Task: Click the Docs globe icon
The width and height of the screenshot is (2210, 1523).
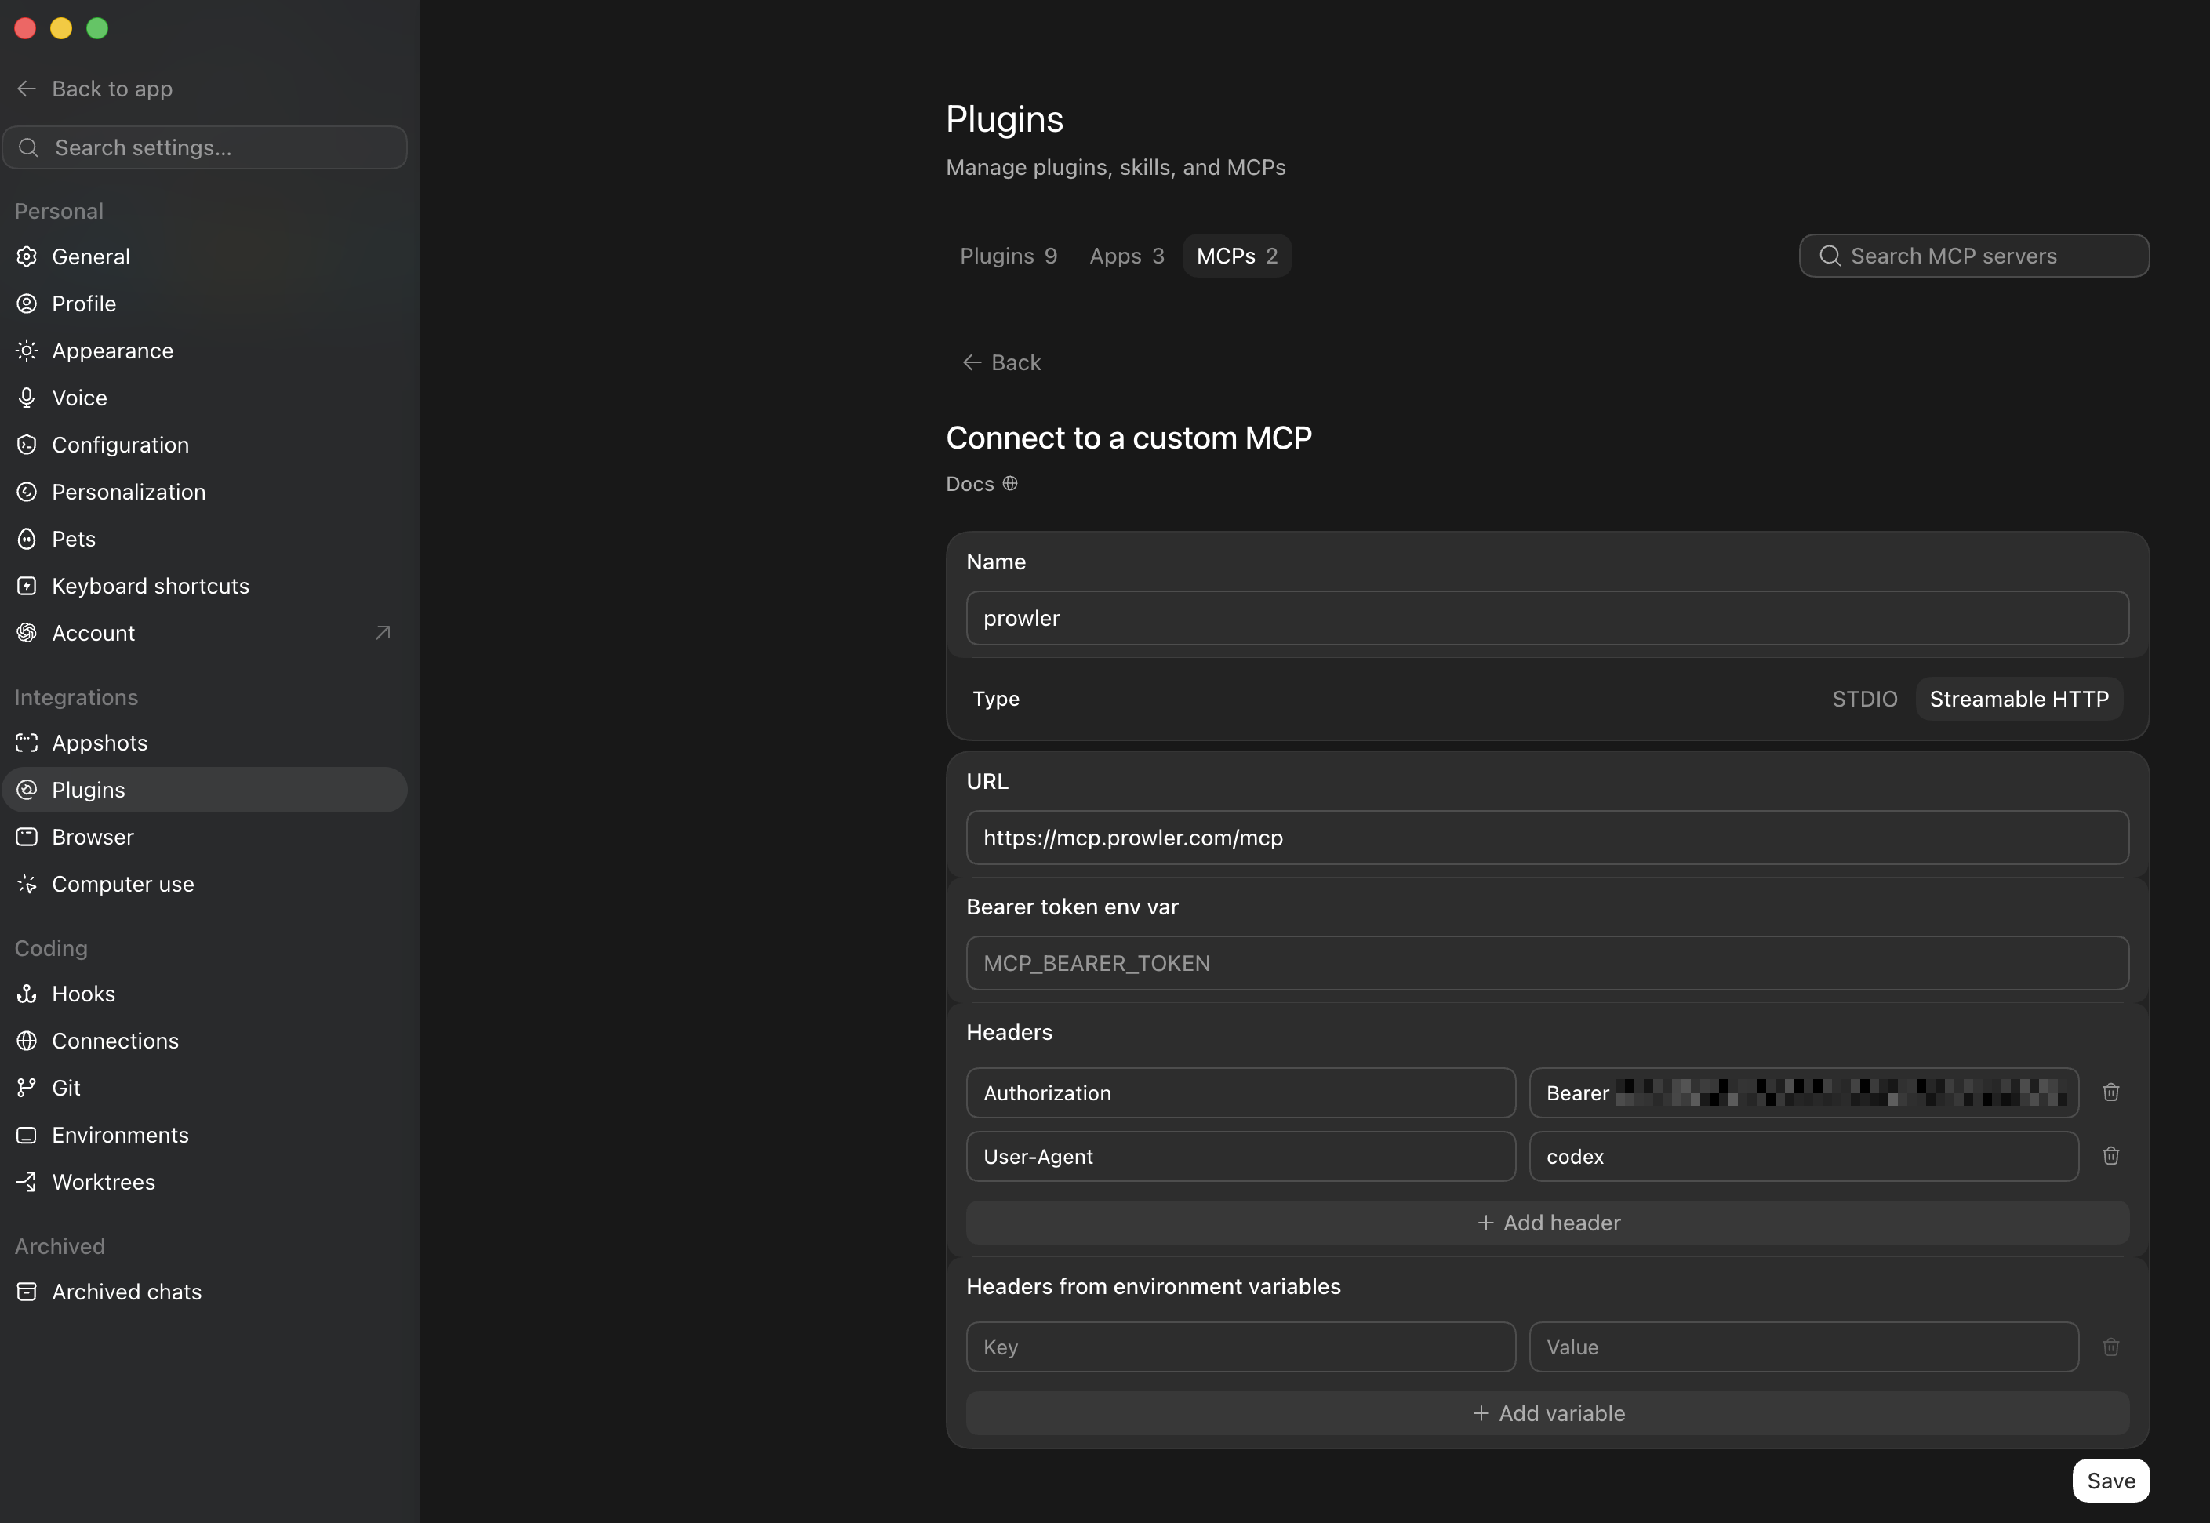Action: tap(1009, 484)
